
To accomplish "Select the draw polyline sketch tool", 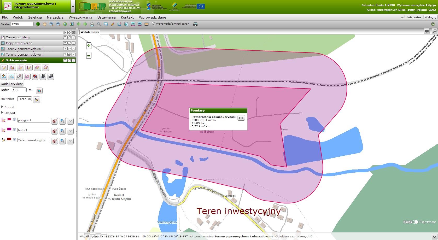I will click(21, 68).
